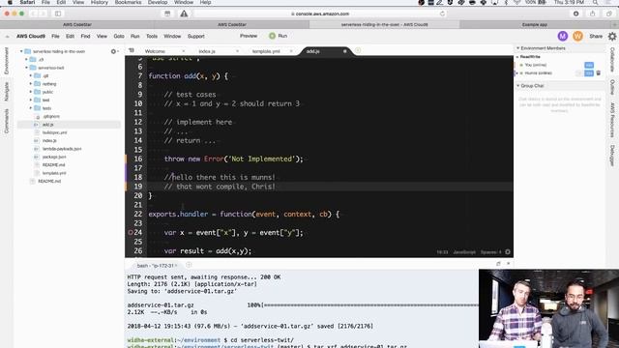Open package.json in file tree
The height and width of the screenshot is (348, 619).
click(54, 157)
